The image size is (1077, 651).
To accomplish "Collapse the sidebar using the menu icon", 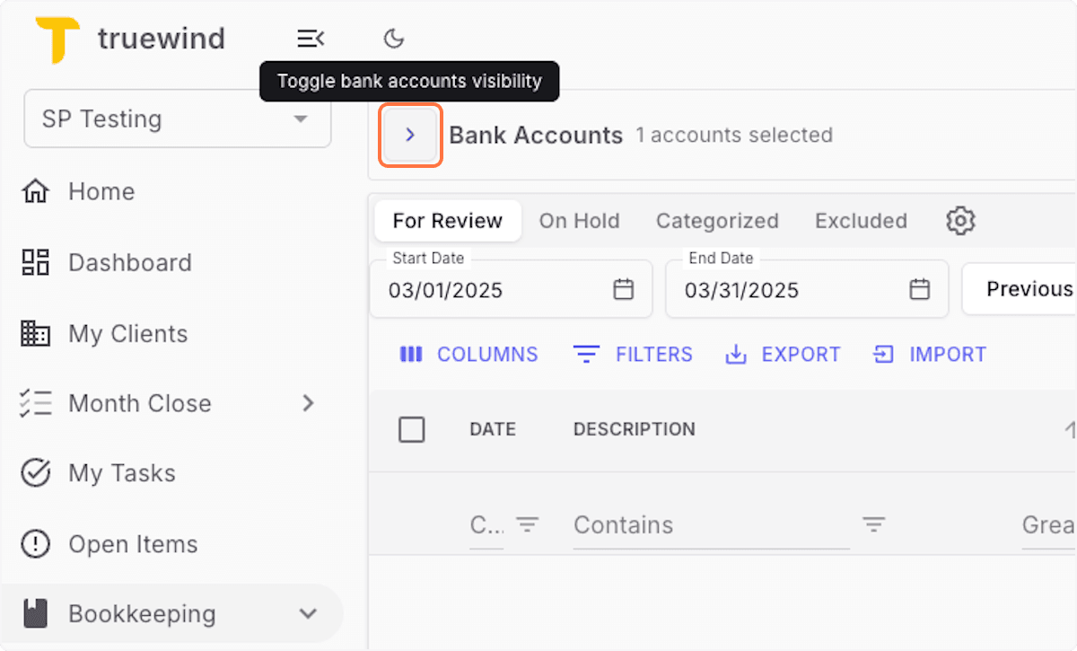I will tap(311, 38).
